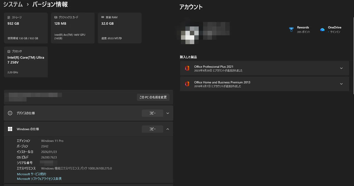Screen dimensions: 354x186
Task: Click the info icon beside デバイスの仕様
Action: [10, 113]
